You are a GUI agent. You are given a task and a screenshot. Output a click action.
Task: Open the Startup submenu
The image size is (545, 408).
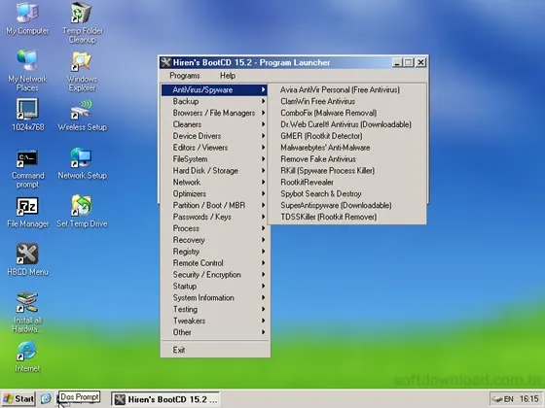pyautogui.click(x=214, y=287)
